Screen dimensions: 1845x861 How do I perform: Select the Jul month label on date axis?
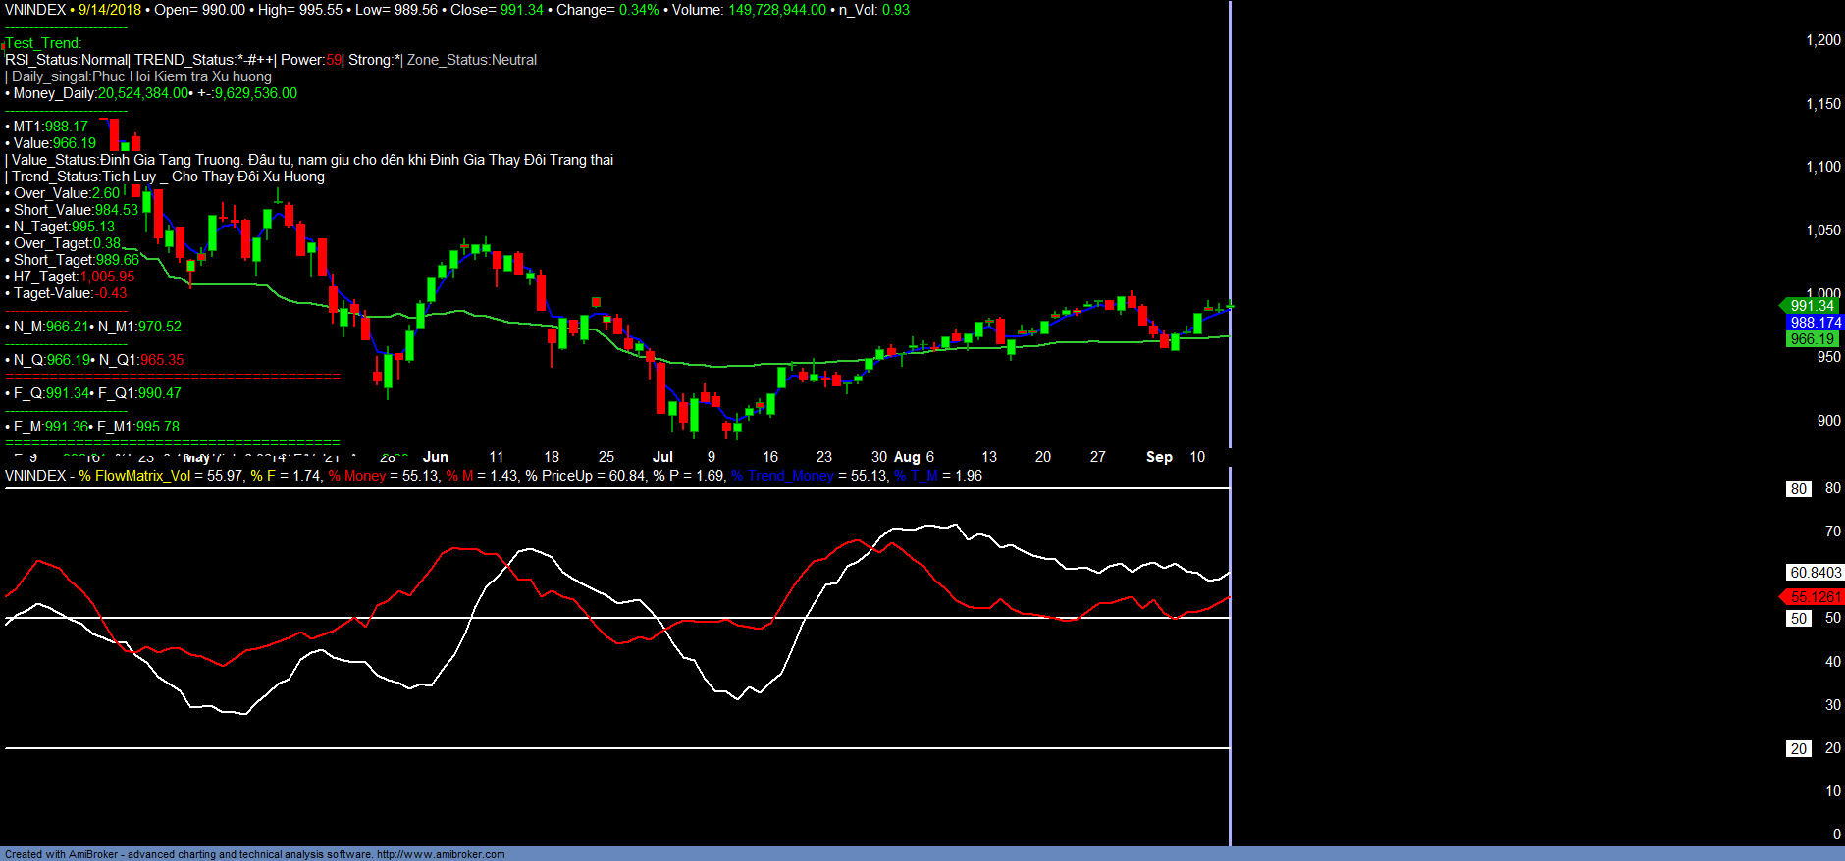pos(662,457)
